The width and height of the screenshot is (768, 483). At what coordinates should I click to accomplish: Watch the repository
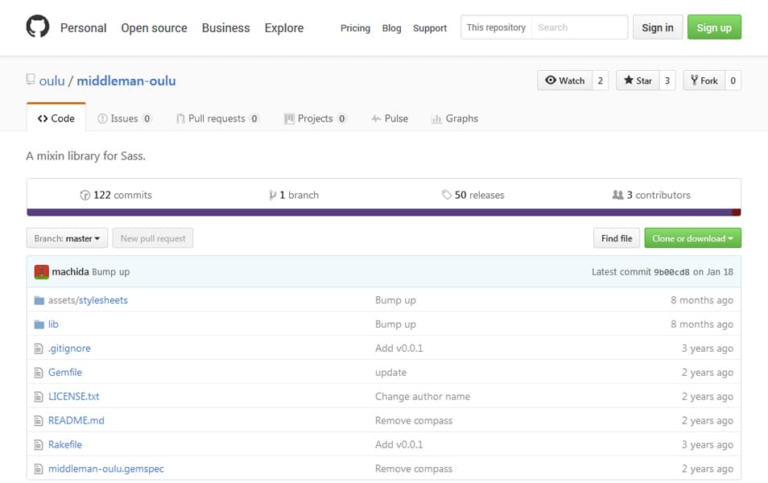pyautogui.click(x=565, y=80)
